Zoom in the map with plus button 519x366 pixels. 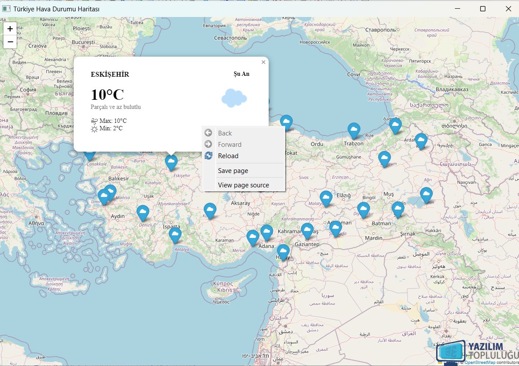pyautogui.click(x=10, y=29)
